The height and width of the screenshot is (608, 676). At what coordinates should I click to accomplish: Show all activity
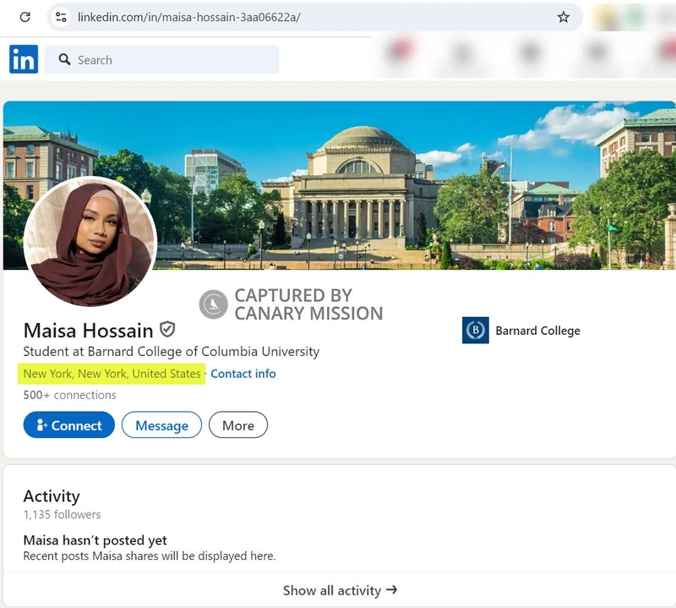(x=340, y=590)
